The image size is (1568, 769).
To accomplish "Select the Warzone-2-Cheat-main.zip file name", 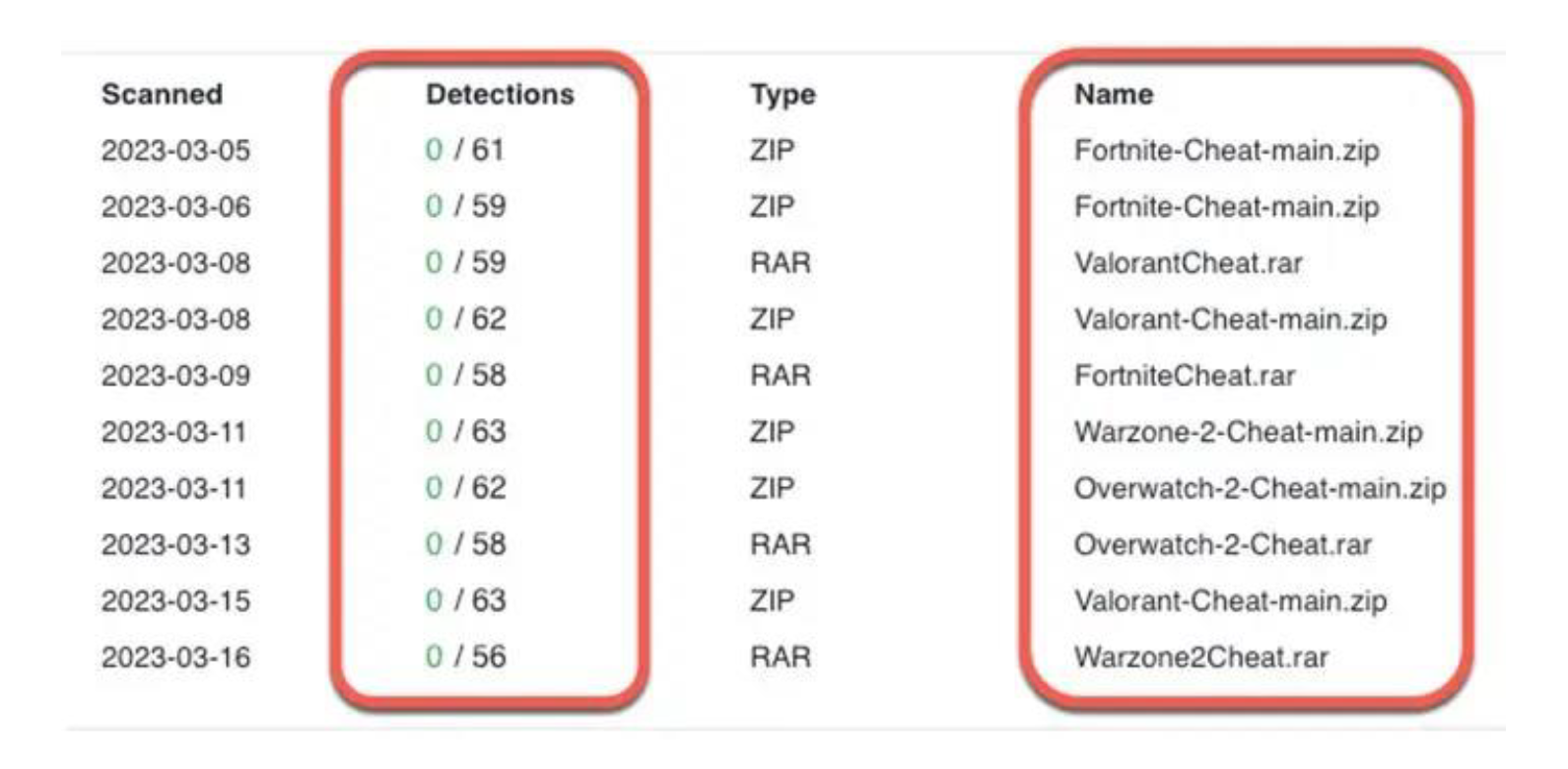I will point(1248,432).
